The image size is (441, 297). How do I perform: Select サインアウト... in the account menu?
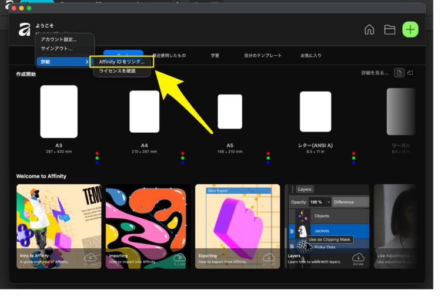56,48
